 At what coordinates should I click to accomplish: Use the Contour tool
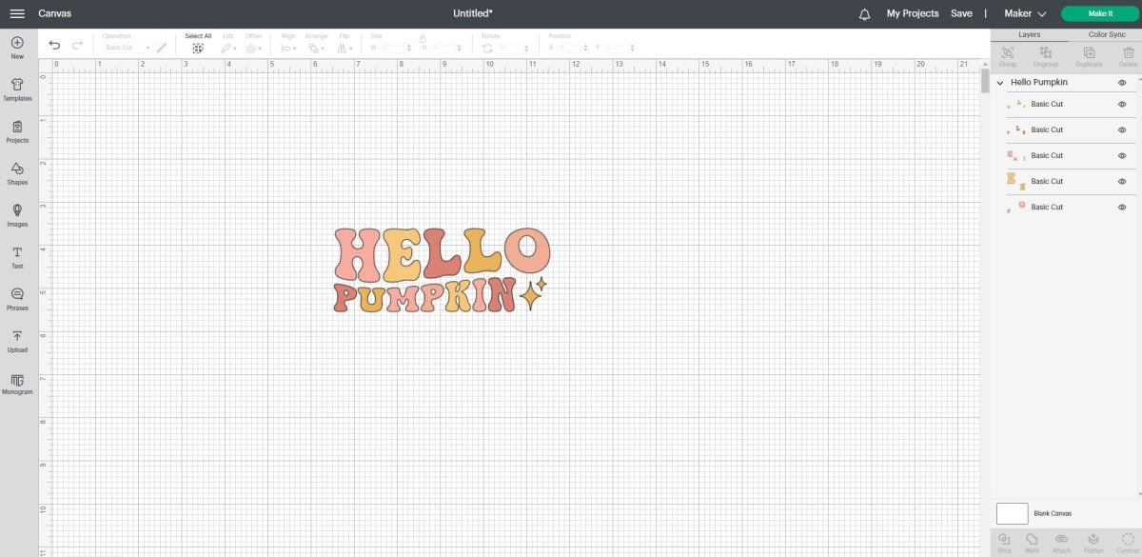click(x=1128, y=543)
